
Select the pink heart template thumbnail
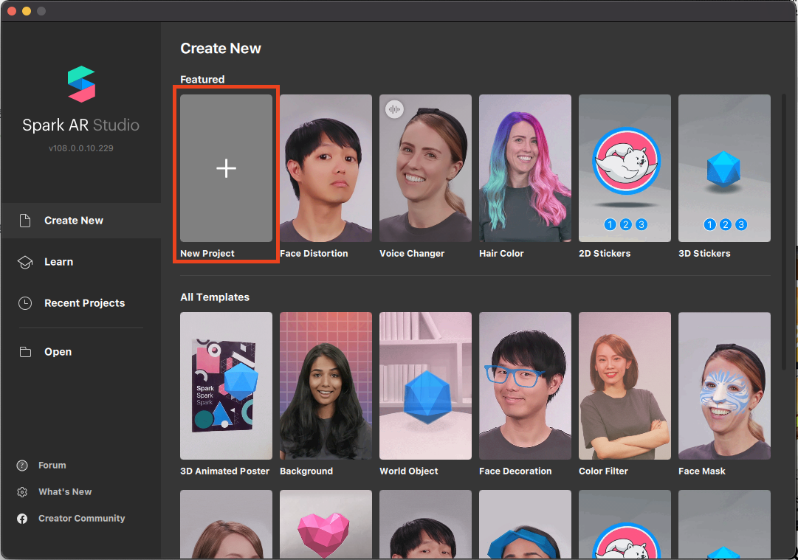(326, 524)
